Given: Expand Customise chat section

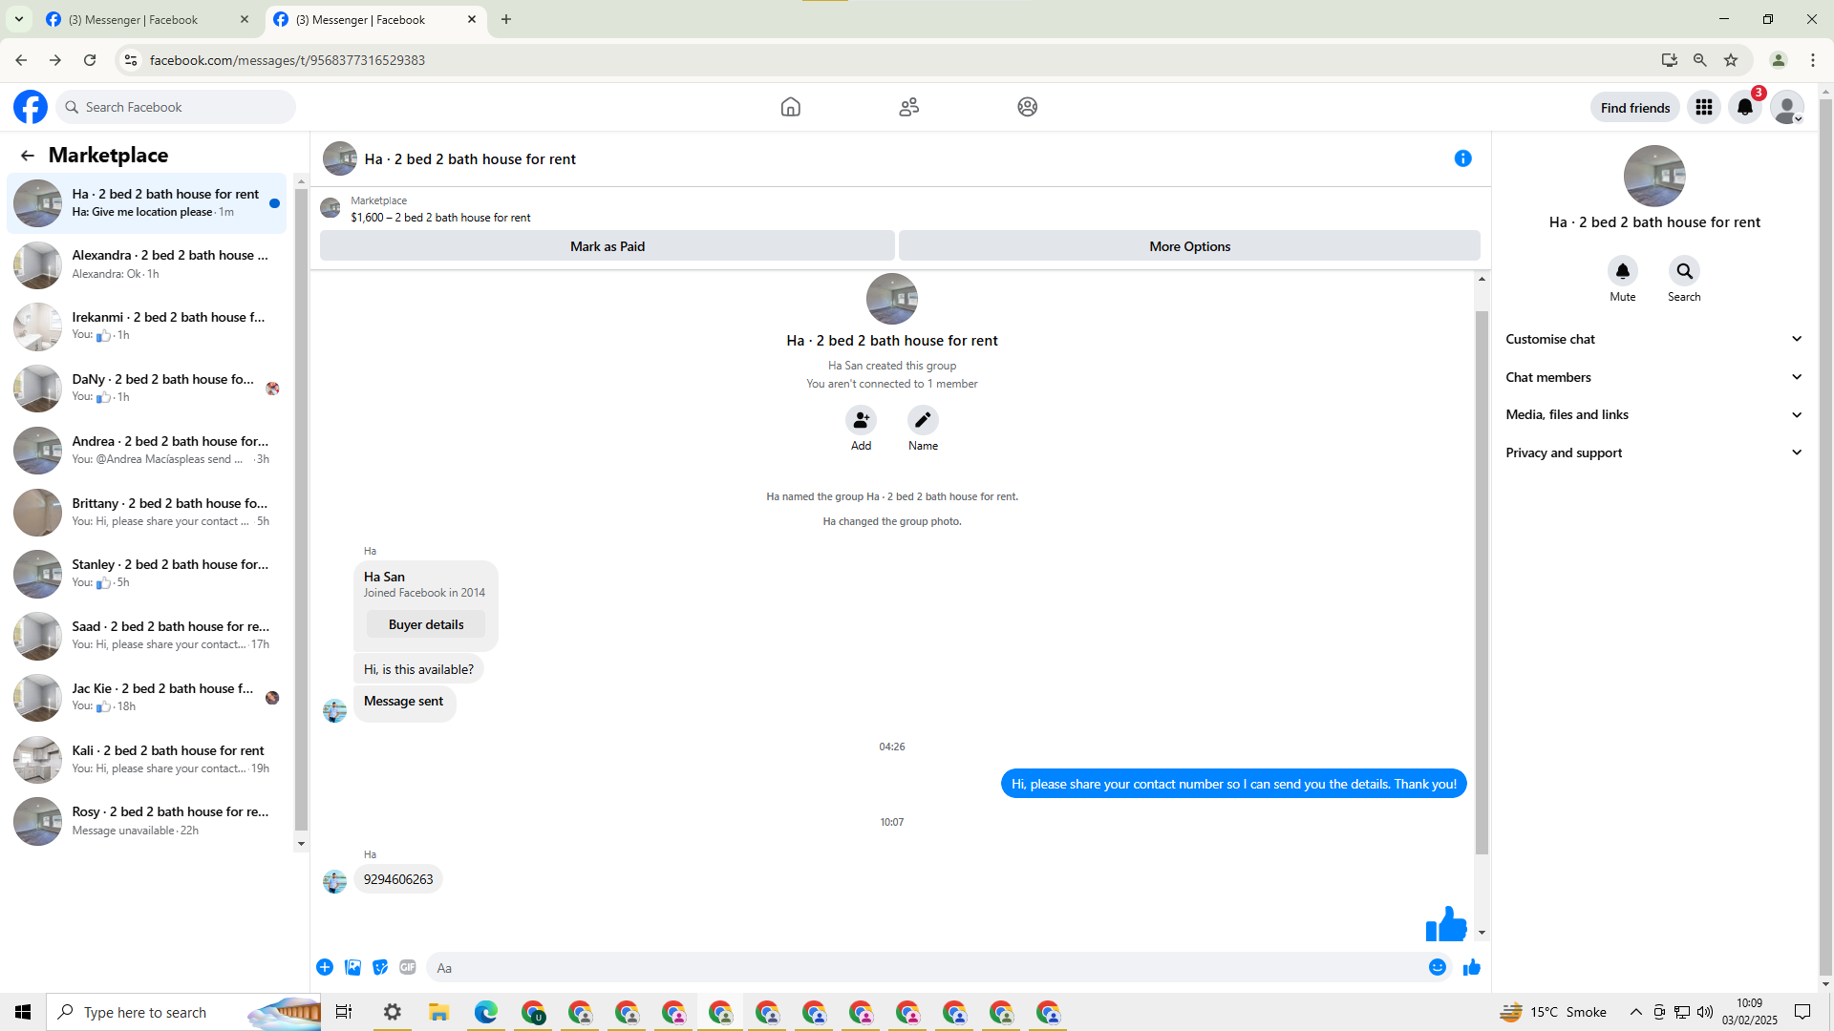Looking at the screenshot, I should tap(1654, 339).
